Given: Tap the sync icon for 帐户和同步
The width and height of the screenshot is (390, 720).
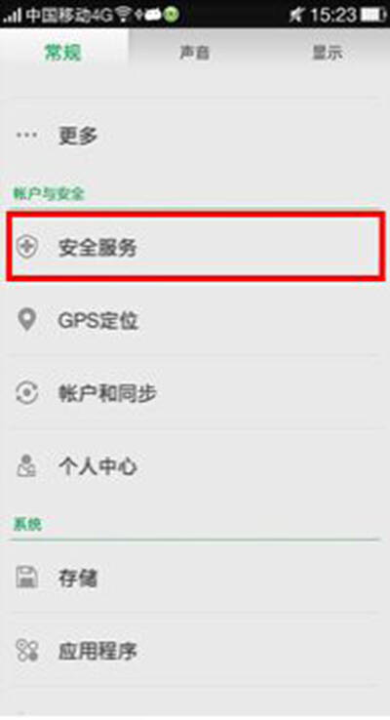Looking at the screenshot, I should [x=26, y=393].
